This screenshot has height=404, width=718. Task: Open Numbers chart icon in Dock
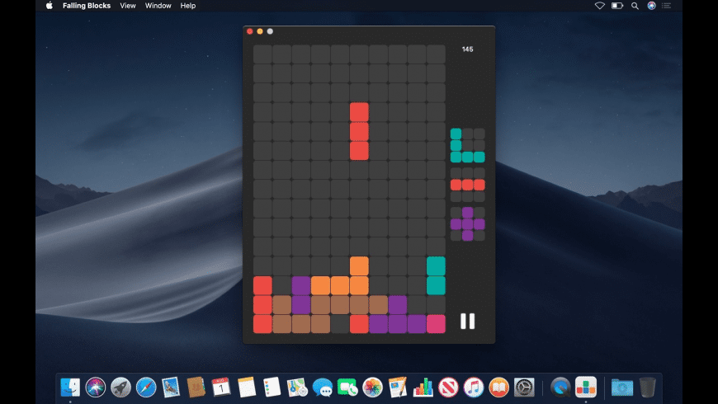tap(423, 388)
